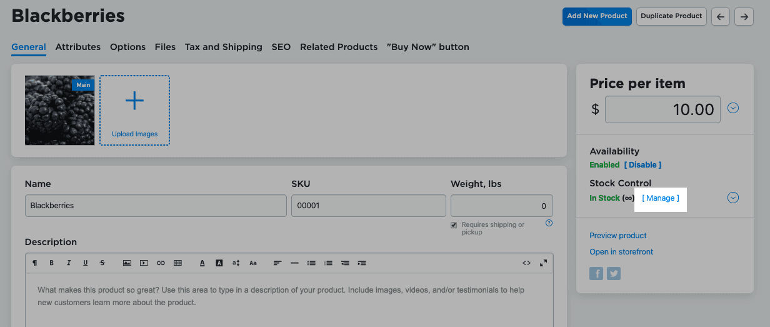Share product on Facebook

596,273
